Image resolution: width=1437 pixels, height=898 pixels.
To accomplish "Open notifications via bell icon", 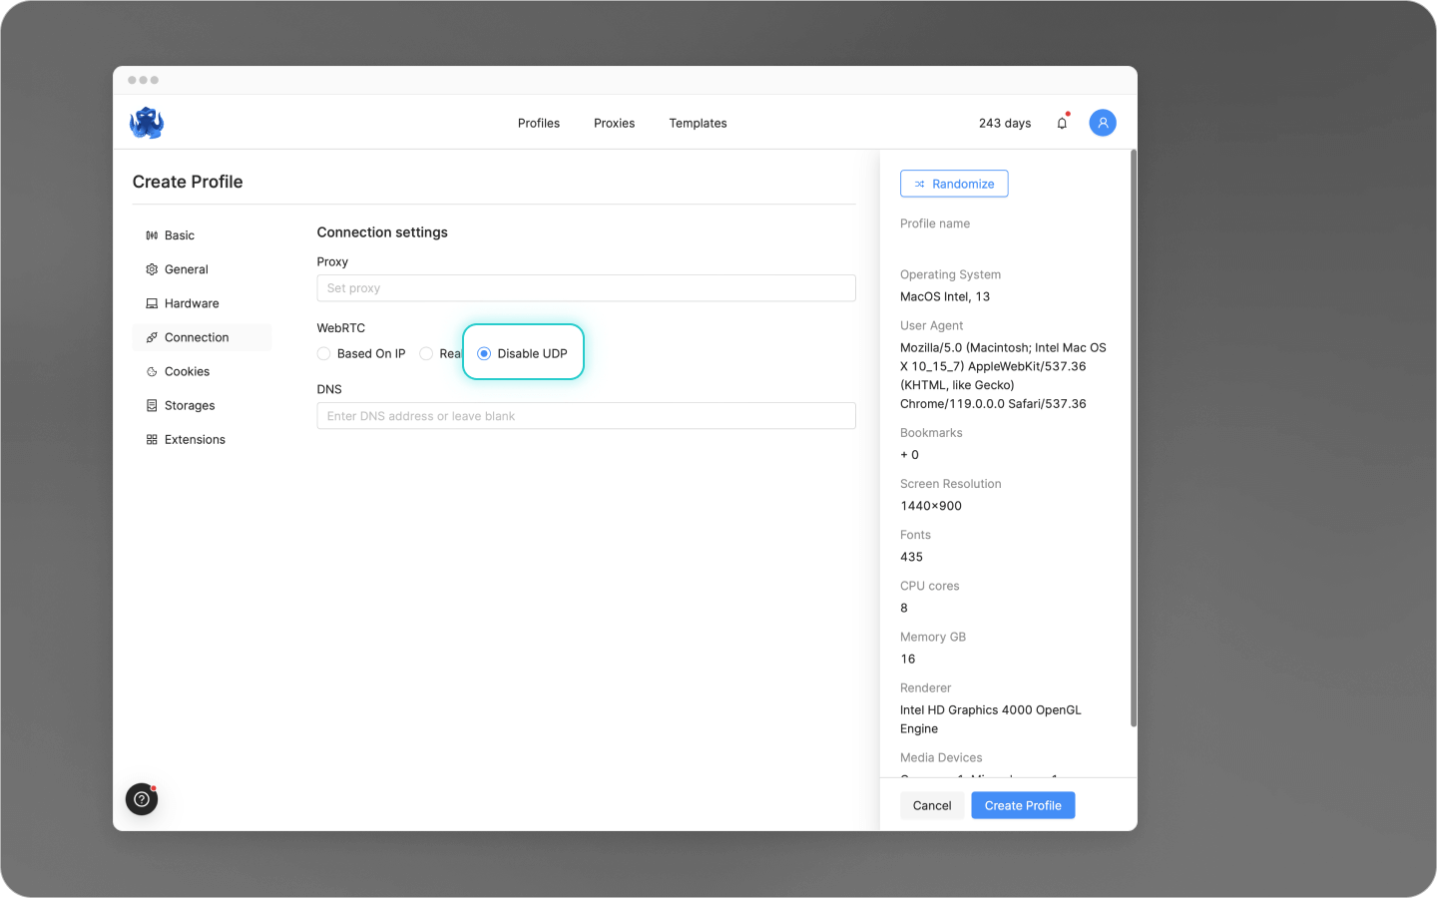I will coord(1062,122).
